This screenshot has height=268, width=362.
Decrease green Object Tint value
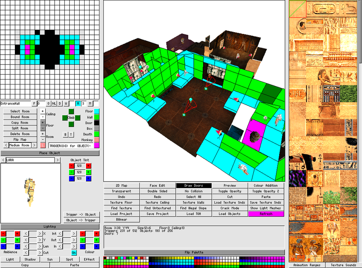[71, 172]
